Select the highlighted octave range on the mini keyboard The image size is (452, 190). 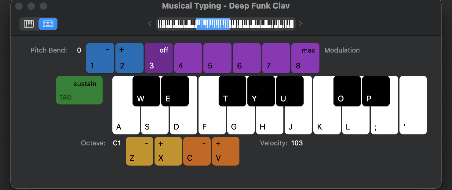[213, 24]
